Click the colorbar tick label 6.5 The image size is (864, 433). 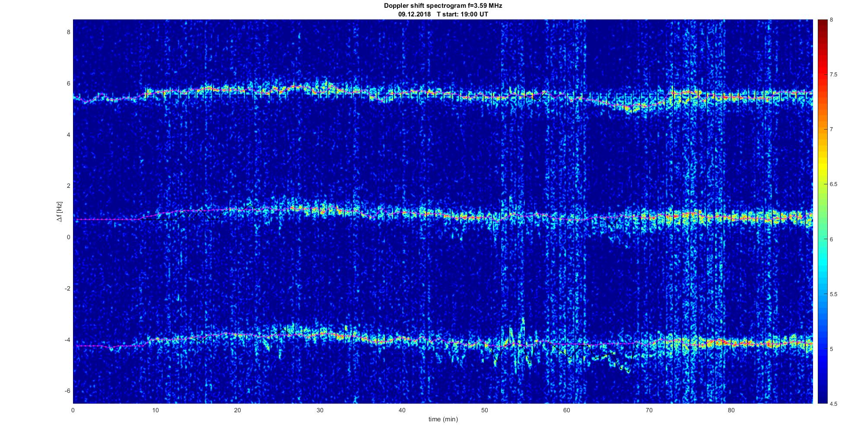pos(834,184)
